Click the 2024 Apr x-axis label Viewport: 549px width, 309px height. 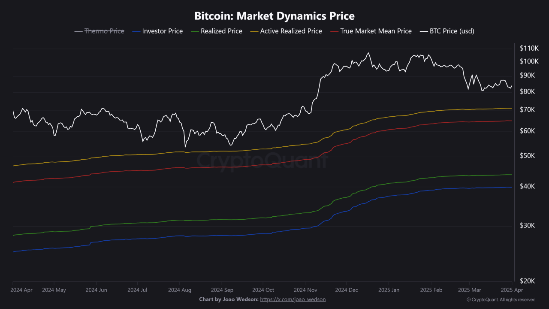point(21,290)
